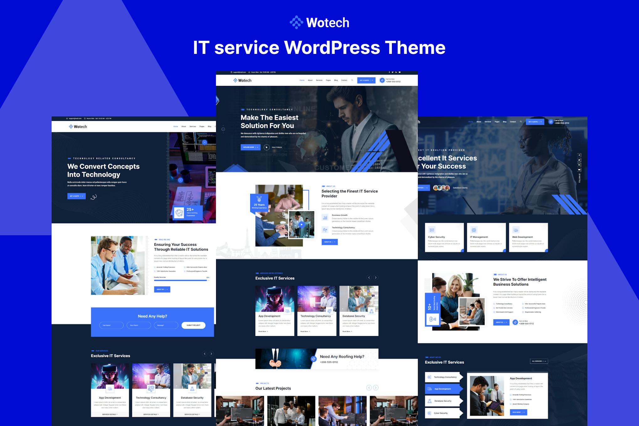Click previous arrow in left Exclusive IT Services carousel
The height and width of the screenshot is (426, 639).
point(205,354)
